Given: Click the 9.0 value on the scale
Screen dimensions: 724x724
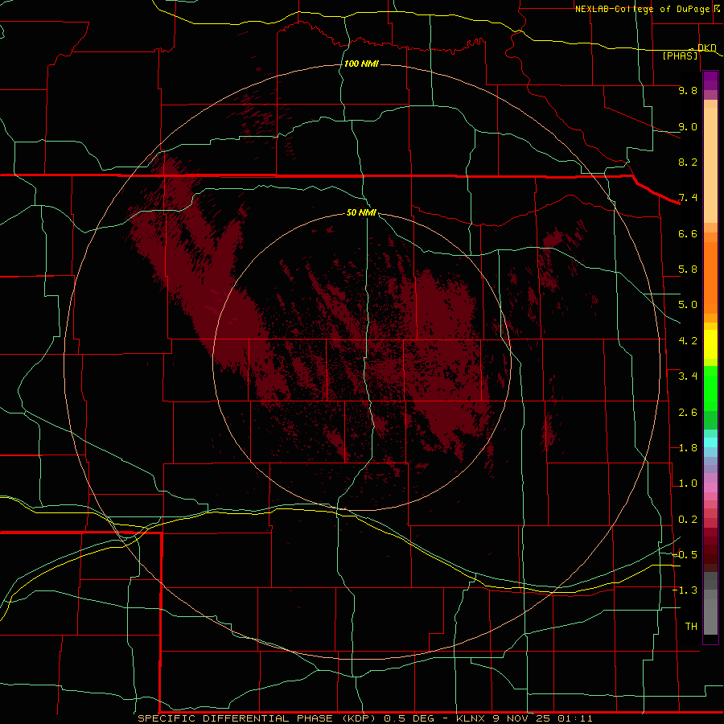Looking at the screenshot, I should [x=688, y=126].
